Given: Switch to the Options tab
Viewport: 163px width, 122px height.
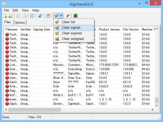Looking at the screenshot, I should 20,23.
